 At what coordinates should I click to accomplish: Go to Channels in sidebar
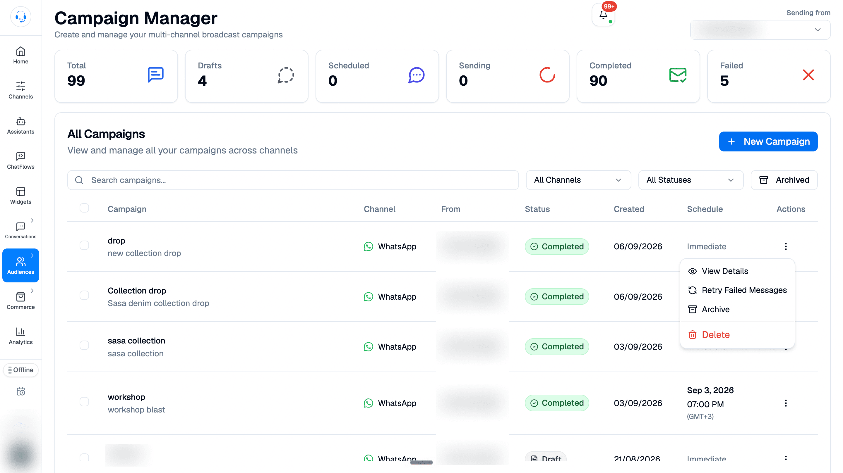(20, 90)
